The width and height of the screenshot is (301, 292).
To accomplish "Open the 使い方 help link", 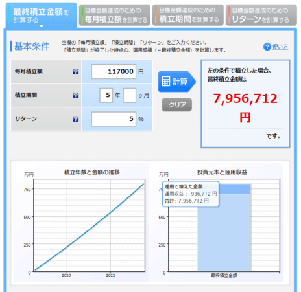I will 280,47.
